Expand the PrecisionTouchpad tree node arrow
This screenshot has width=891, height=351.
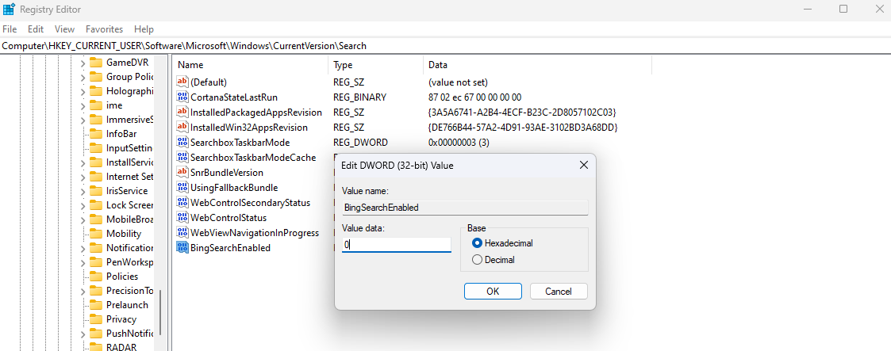click(83, 291)
